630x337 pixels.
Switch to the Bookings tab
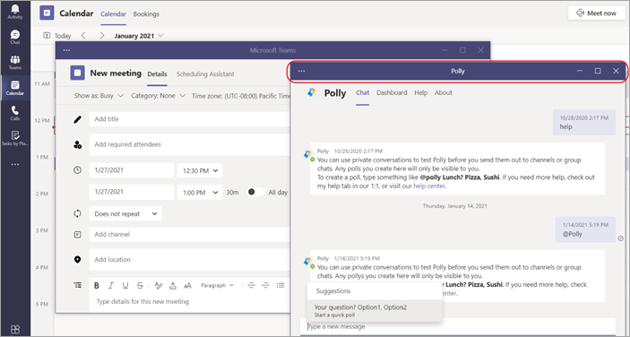pyautogui.click(x=146, y=14)
